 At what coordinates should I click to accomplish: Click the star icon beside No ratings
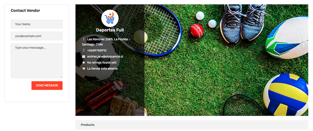pyautogui.click(x=84, y=63)
